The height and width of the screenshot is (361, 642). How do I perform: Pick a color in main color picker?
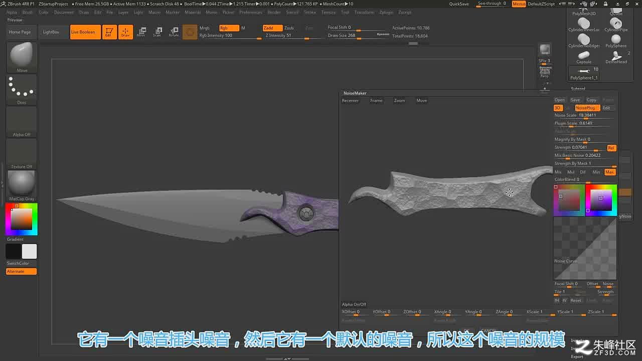click(x=22, y=219)
